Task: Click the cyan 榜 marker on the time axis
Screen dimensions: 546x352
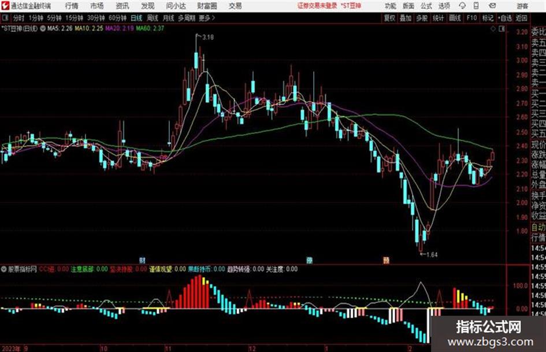Action: point(309,260)
